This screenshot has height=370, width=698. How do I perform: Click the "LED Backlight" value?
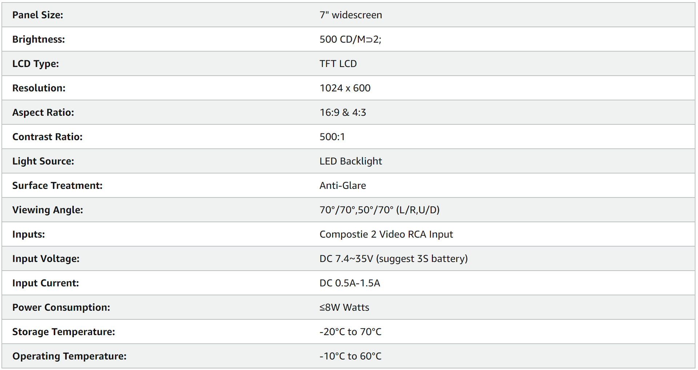coord(350,161)
